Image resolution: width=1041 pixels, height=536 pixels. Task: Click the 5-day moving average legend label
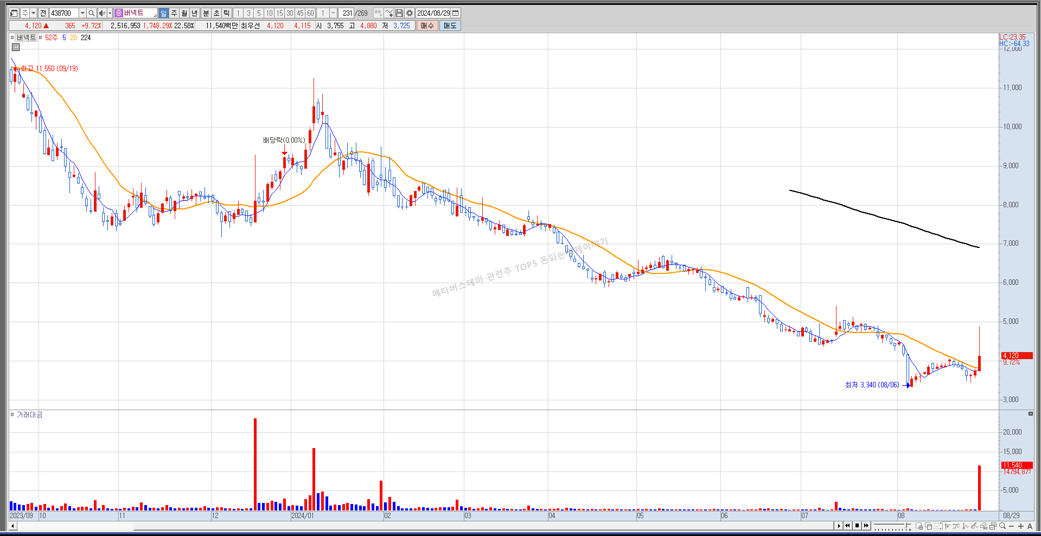[x=64, y=37]
